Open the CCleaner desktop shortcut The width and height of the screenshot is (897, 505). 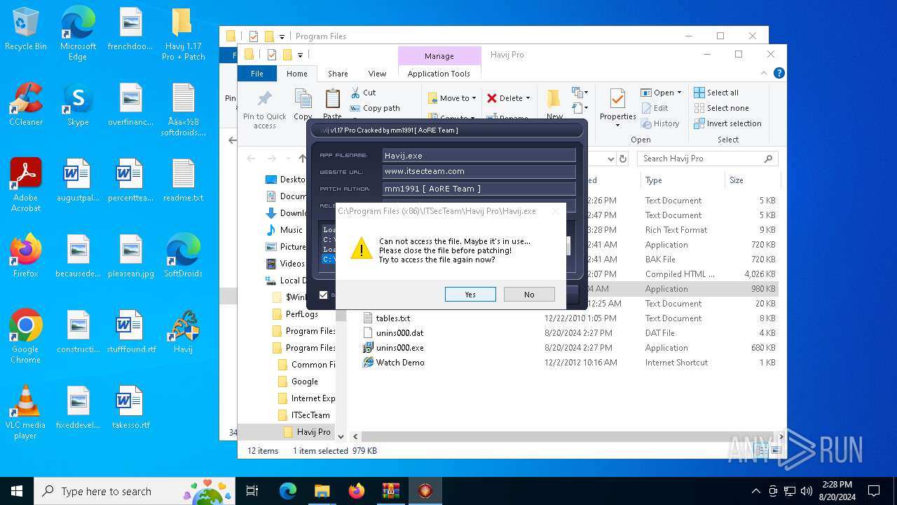(26, 105)
